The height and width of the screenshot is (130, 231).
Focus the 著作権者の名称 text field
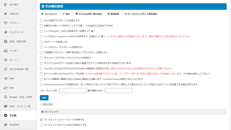(118, 91)
